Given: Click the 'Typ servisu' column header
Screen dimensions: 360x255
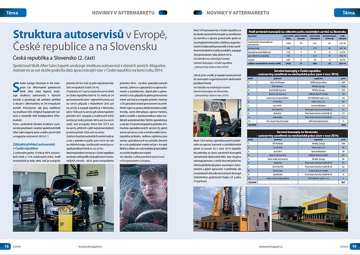Looking at the screenshot, I should pos(252,36).
